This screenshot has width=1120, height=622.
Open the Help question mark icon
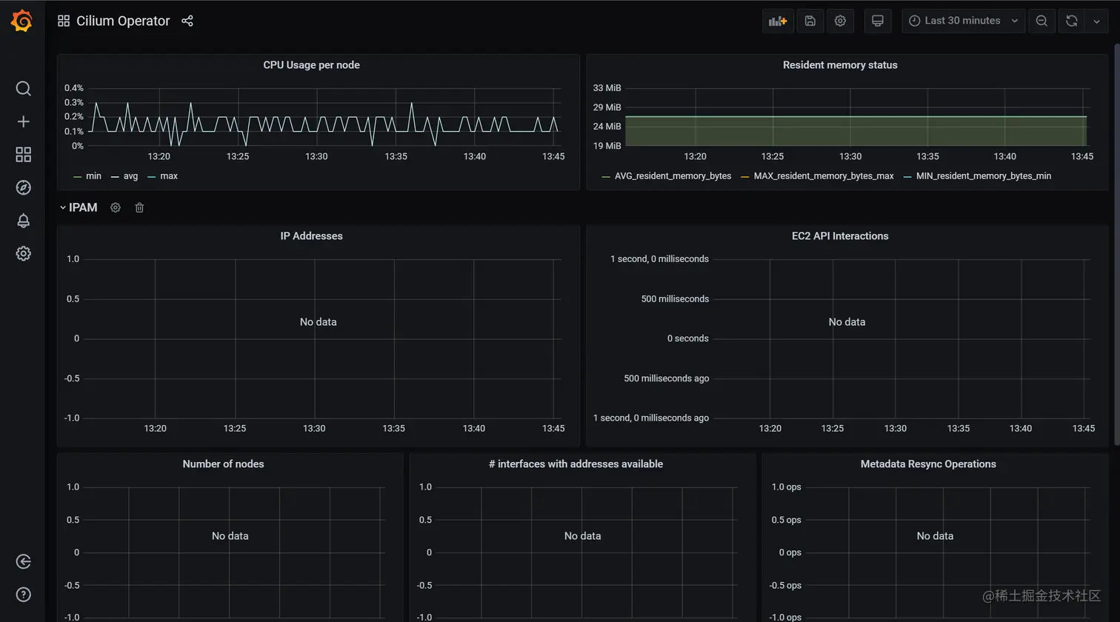(x=23, y=595)
